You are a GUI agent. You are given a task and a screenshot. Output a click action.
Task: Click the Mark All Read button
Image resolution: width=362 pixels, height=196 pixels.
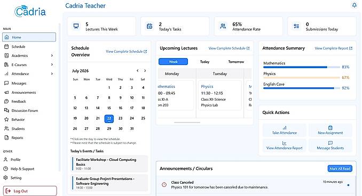(340, 169)
